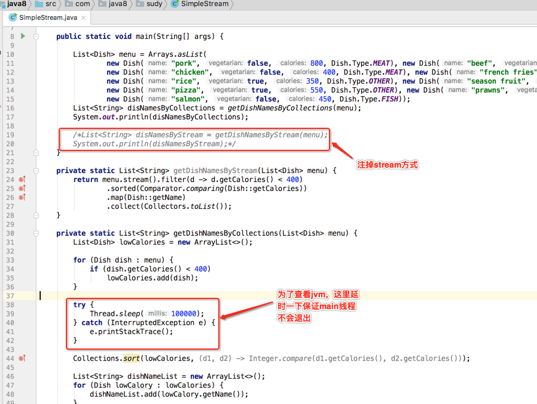Click the "salmon" string literal
537x404 pixels.
tap(188, 99)
